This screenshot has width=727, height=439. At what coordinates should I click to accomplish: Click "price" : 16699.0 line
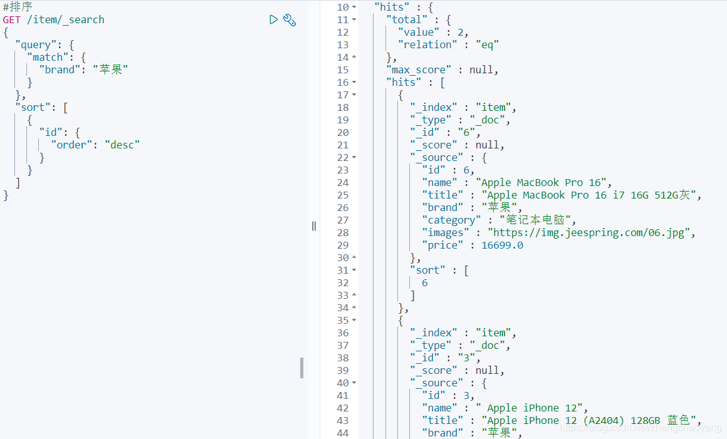[x=473, y=245]
